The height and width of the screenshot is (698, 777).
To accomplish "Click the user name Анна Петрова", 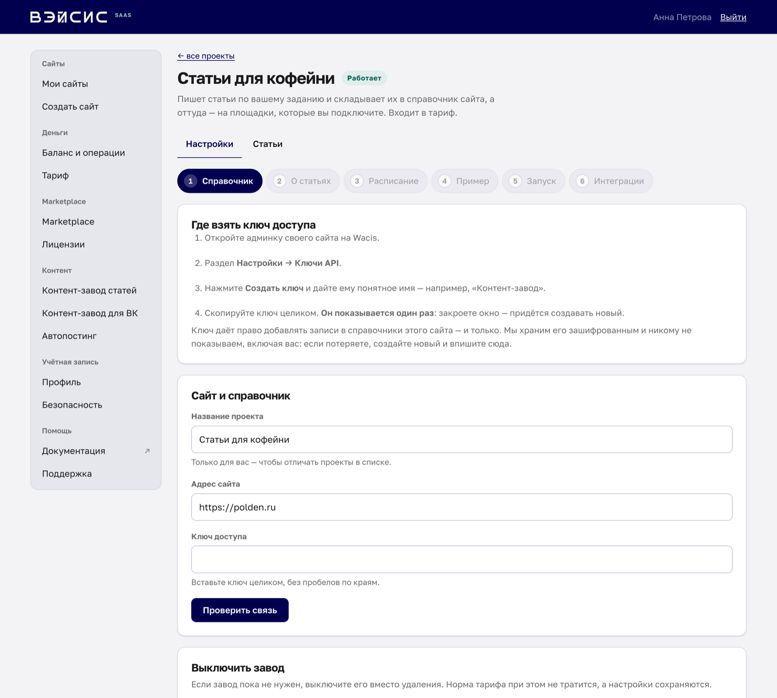I will click(x=682, y=17).
